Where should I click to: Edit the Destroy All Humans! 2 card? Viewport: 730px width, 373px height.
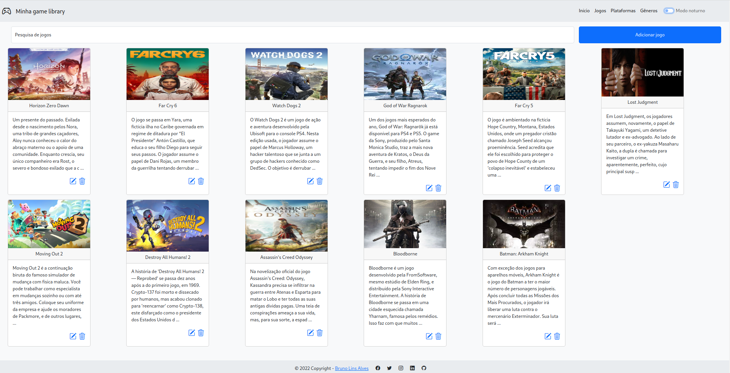point(192,333)
